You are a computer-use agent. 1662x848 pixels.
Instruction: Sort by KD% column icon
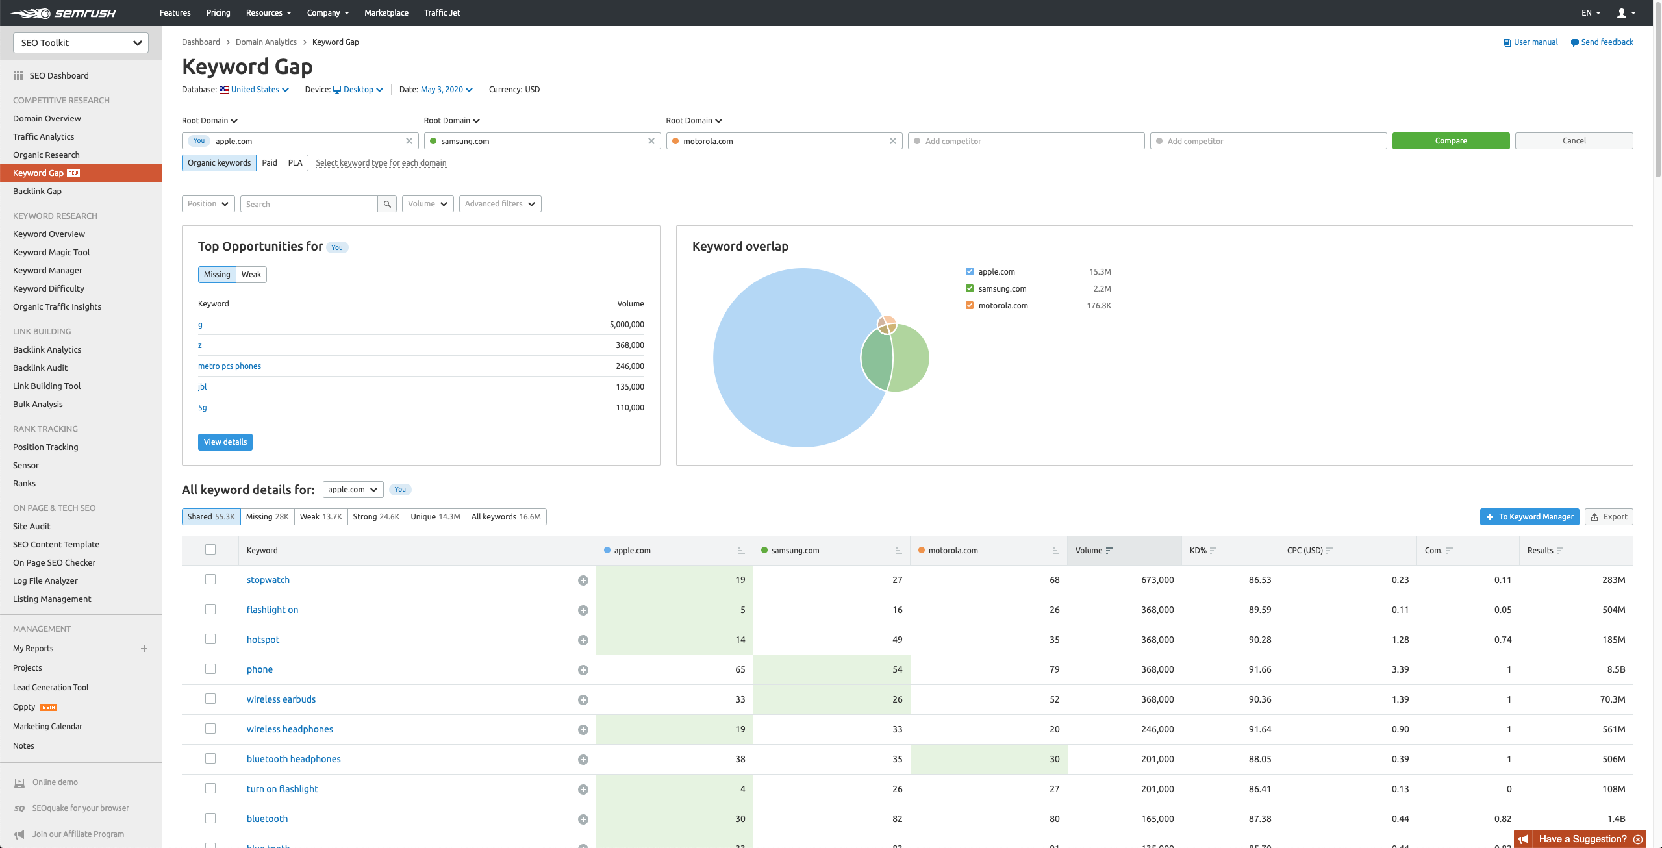pos(1213,551)
